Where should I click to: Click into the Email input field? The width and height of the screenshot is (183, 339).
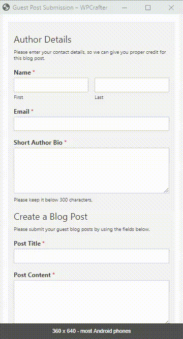(91, 124)
